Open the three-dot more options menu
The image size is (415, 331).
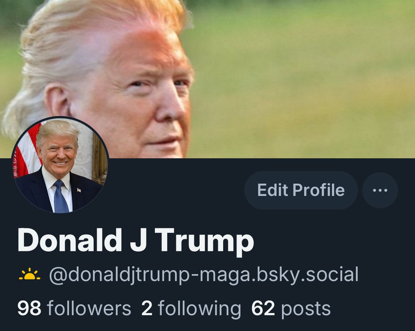(x=380, y=190)
